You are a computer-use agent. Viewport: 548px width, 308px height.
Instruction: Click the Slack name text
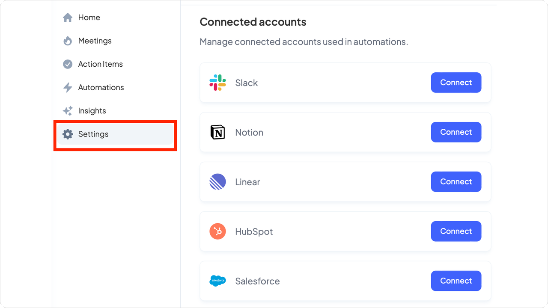tap(247, 83)
